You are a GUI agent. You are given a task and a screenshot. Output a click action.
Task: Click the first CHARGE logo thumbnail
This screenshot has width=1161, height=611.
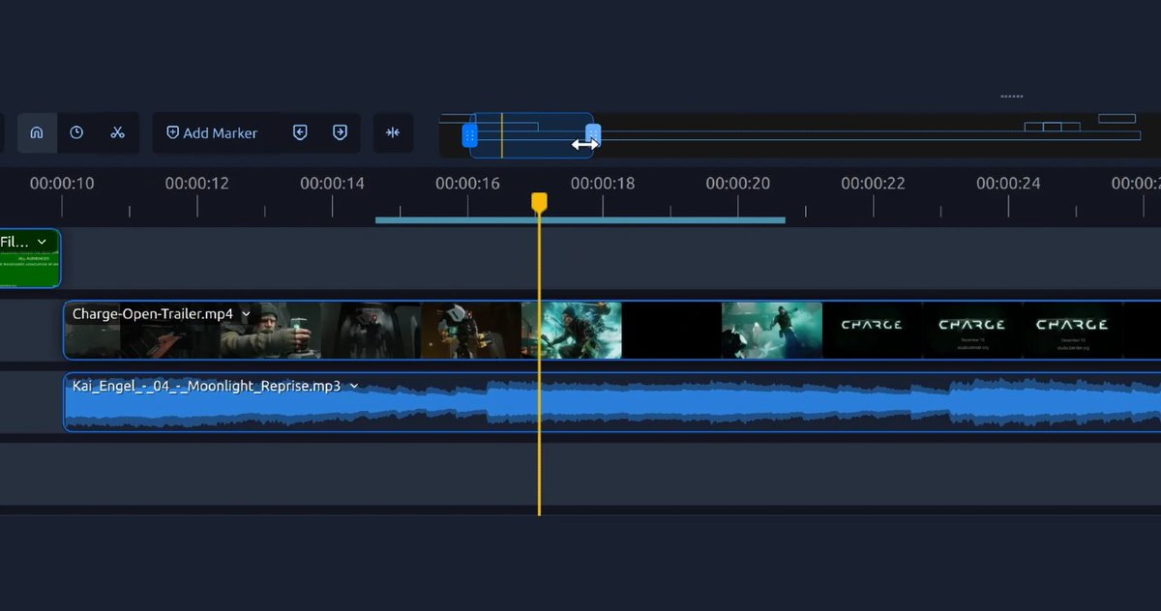coord(872,331)
